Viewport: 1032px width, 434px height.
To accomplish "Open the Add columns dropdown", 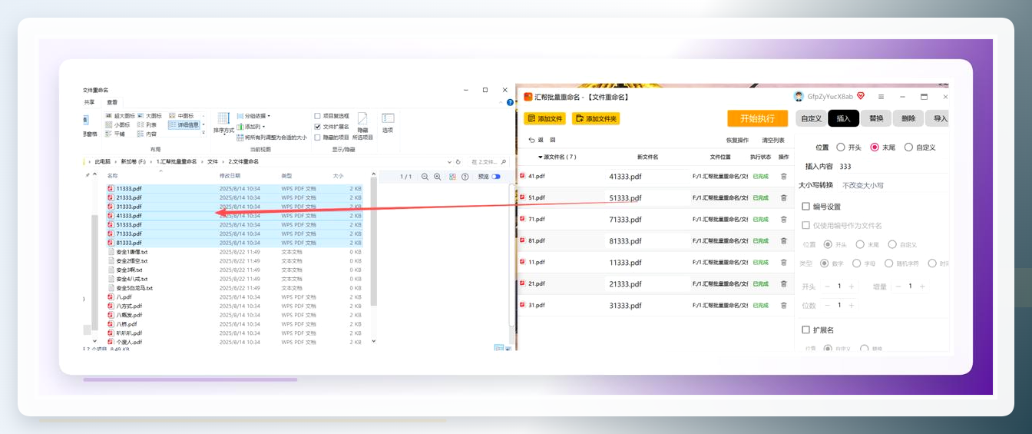I will click(x=250, y=127).
